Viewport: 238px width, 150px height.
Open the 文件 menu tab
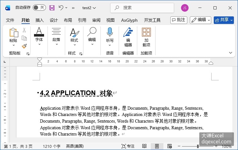click(10, 20)
